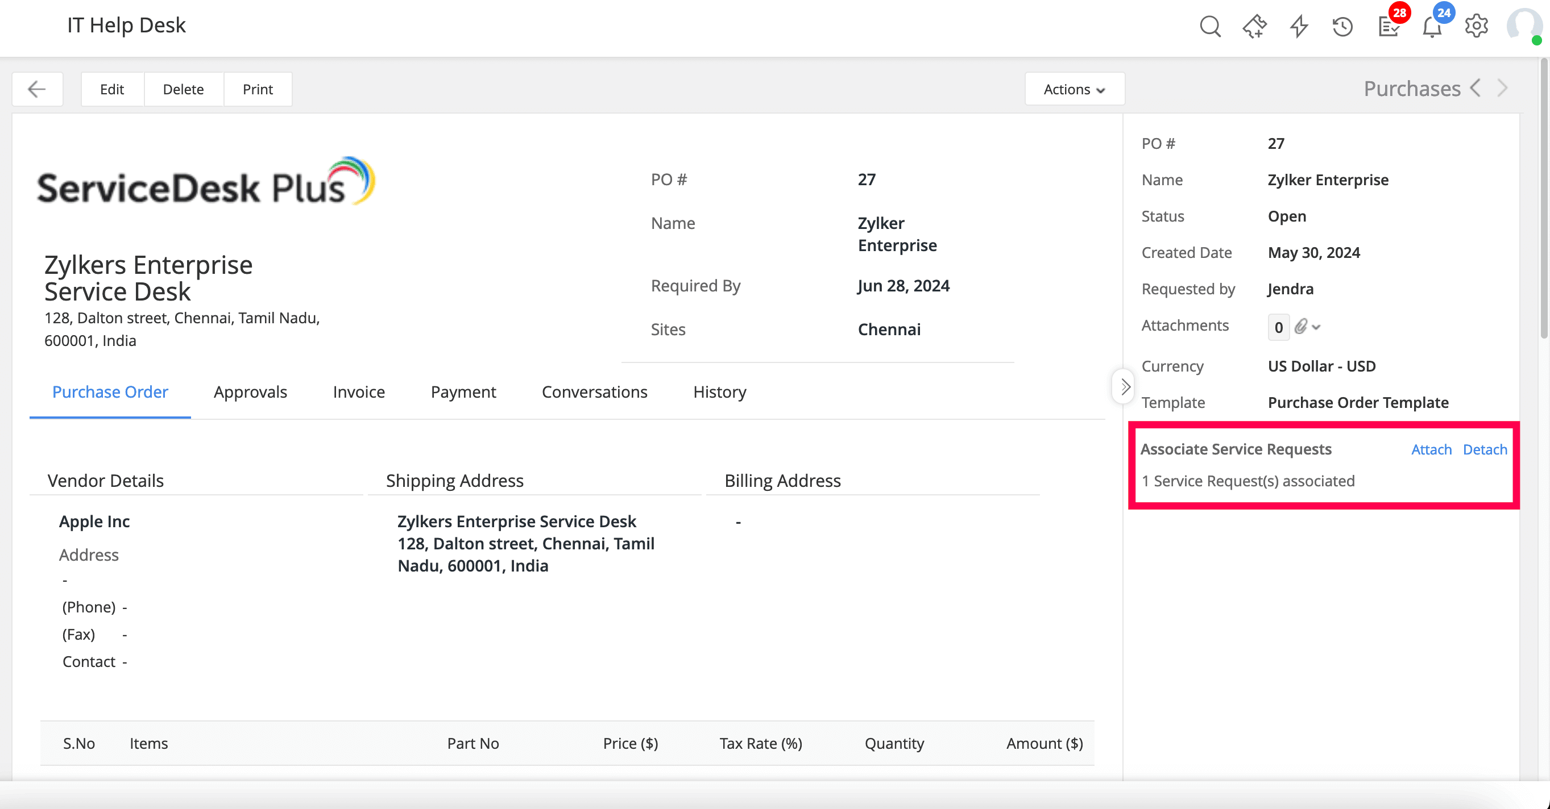Viewport: 1550px width, 809px height.
Task: Expand the Actions dropdown
Action: pyautogui.click(x=1074, y=89)
